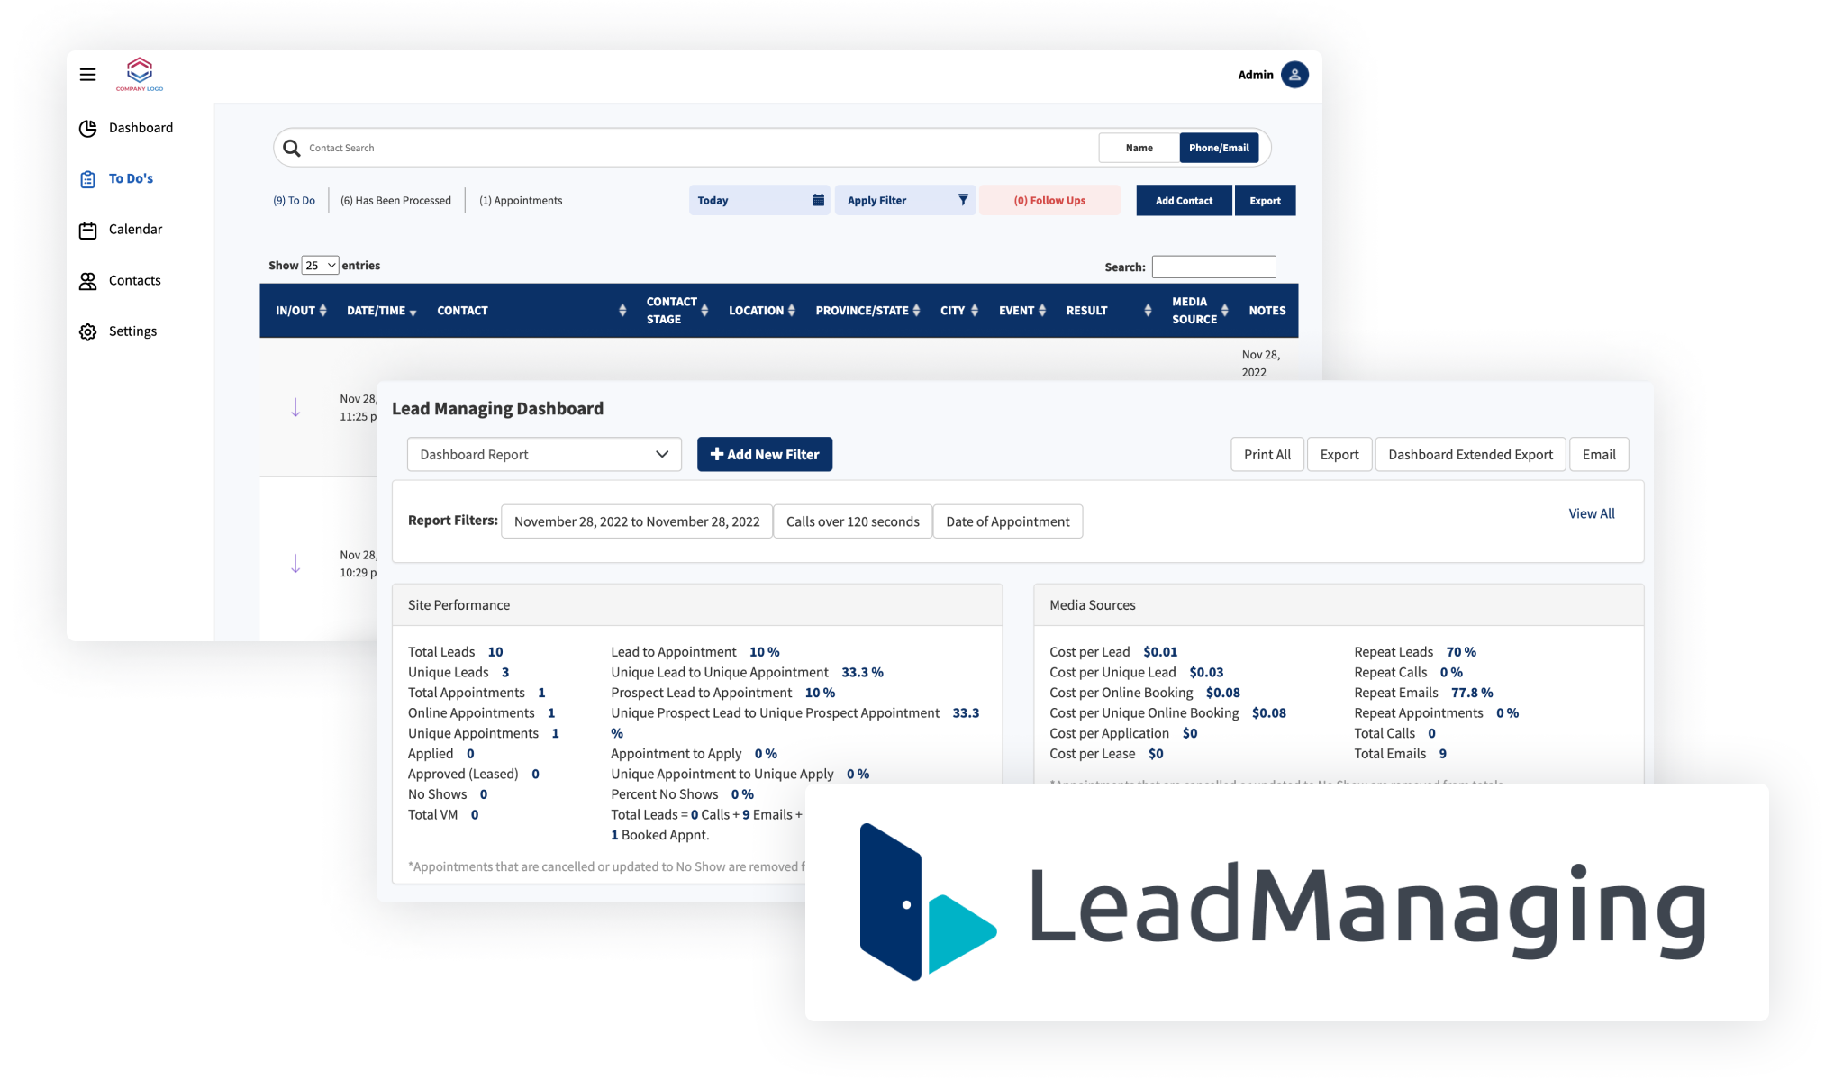Click the Site Performance panel header
Screen dimensions: 1834x1079
click(697, 605)
